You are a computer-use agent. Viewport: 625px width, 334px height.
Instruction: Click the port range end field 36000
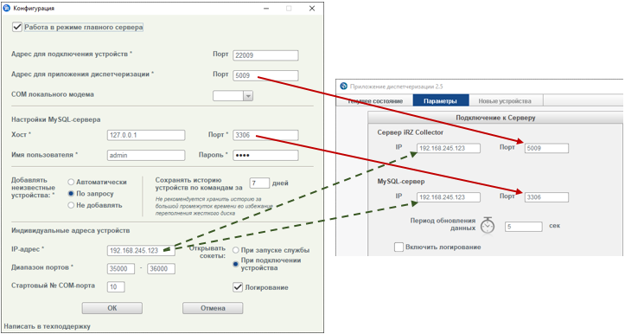(x=161, y=268)
